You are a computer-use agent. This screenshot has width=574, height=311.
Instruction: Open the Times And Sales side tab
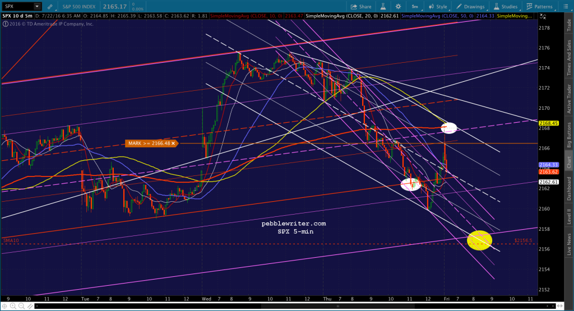tap(569, 58)
